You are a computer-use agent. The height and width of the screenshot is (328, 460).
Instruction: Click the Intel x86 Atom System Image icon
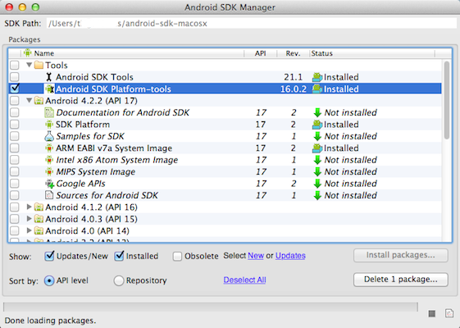coord(49,160)
